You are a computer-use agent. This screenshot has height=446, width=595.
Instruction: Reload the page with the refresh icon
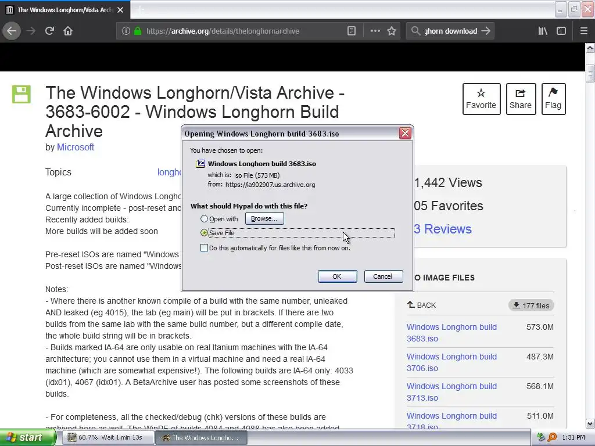[x=50, y=31]
